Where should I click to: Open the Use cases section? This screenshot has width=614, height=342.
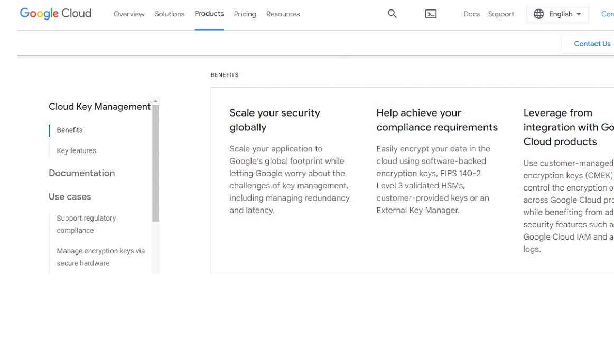(70, 196)
